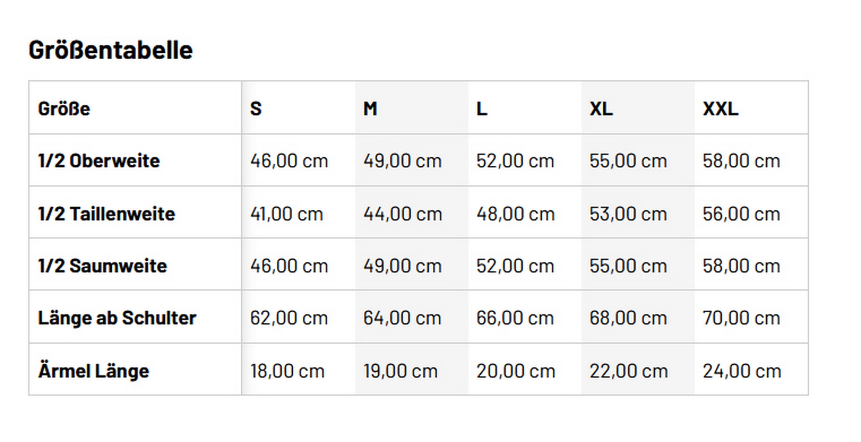Select the 1/2 Saumweite row label

pyautogui.click(x=102, y=266)
